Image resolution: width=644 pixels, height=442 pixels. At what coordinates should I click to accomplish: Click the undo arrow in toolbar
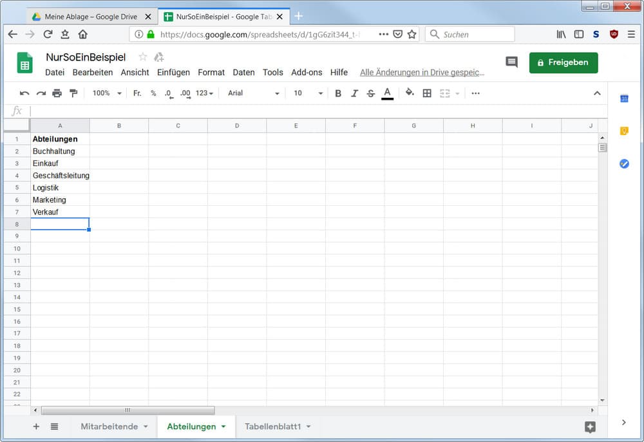(24, 93)
